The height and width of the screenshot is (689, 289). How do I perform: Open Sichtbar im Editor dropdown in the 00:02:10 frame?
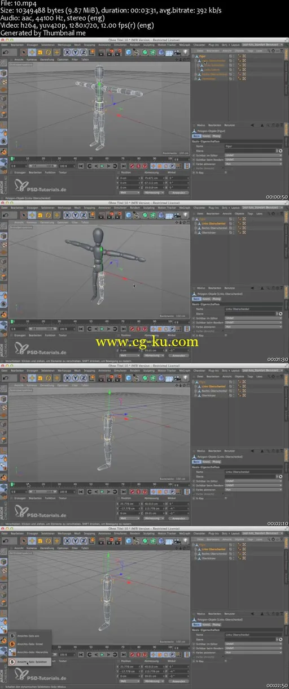pyautogui.click(x=253, y=481)
